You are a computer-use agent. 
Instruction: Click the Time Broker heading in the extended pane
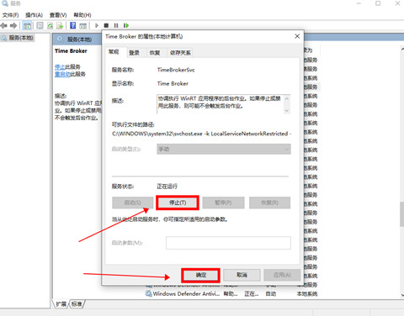pyautogui.click(x=71, y=51)
